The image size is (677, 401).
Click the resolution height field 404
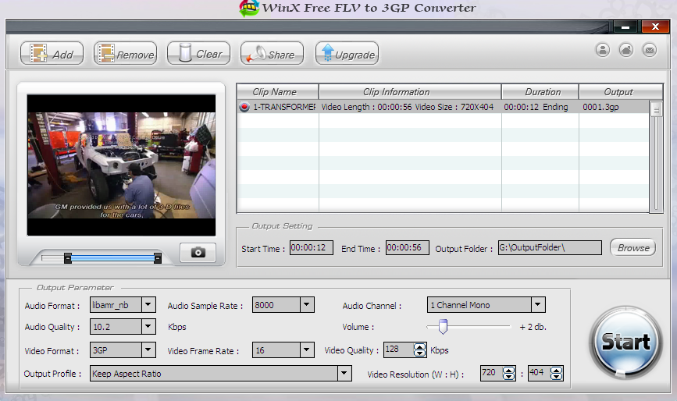pos(540,373)
